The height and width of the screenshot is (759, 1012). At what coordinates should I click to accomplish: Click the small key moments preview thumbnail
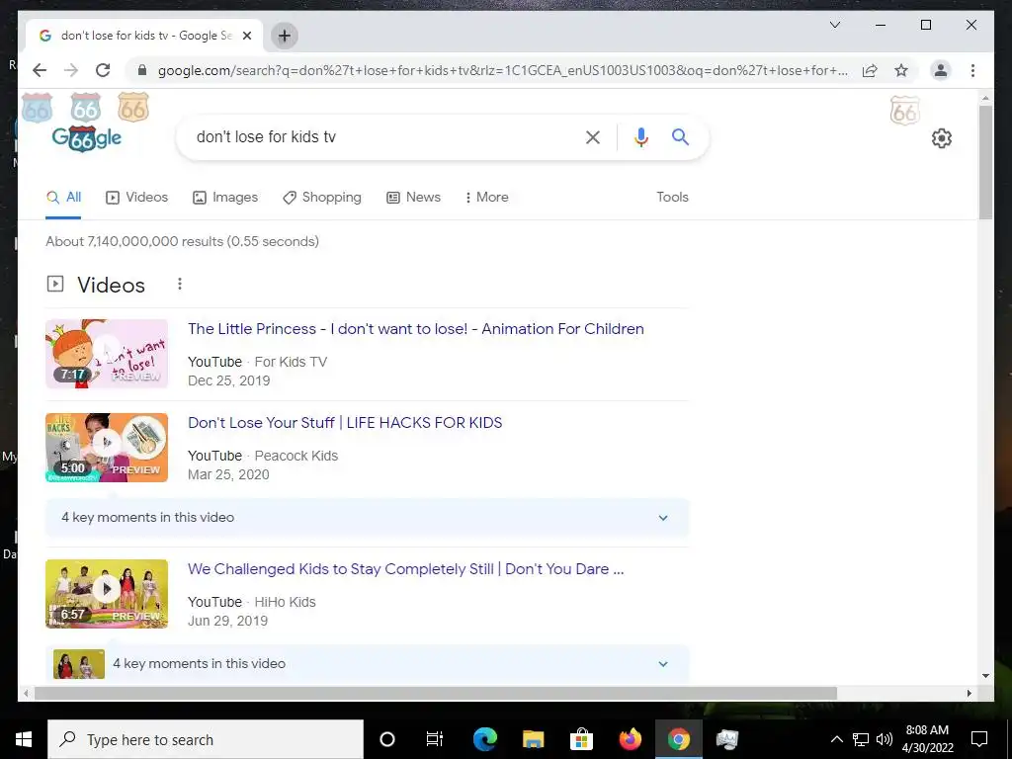pos(79,664)
